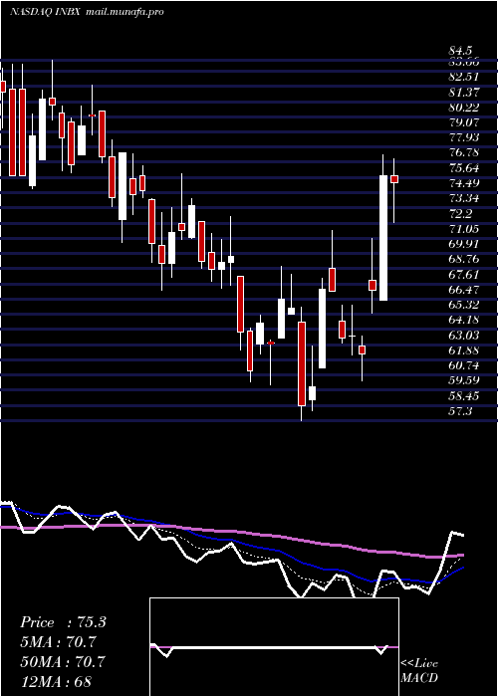Viewport: 498px width, 697px height.
Task: Select the 58.45 price axis label
Action: (463, 396)
